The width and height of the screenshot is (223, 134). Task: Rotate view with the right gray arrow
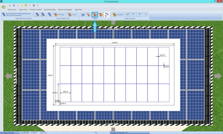coord(218,76)
